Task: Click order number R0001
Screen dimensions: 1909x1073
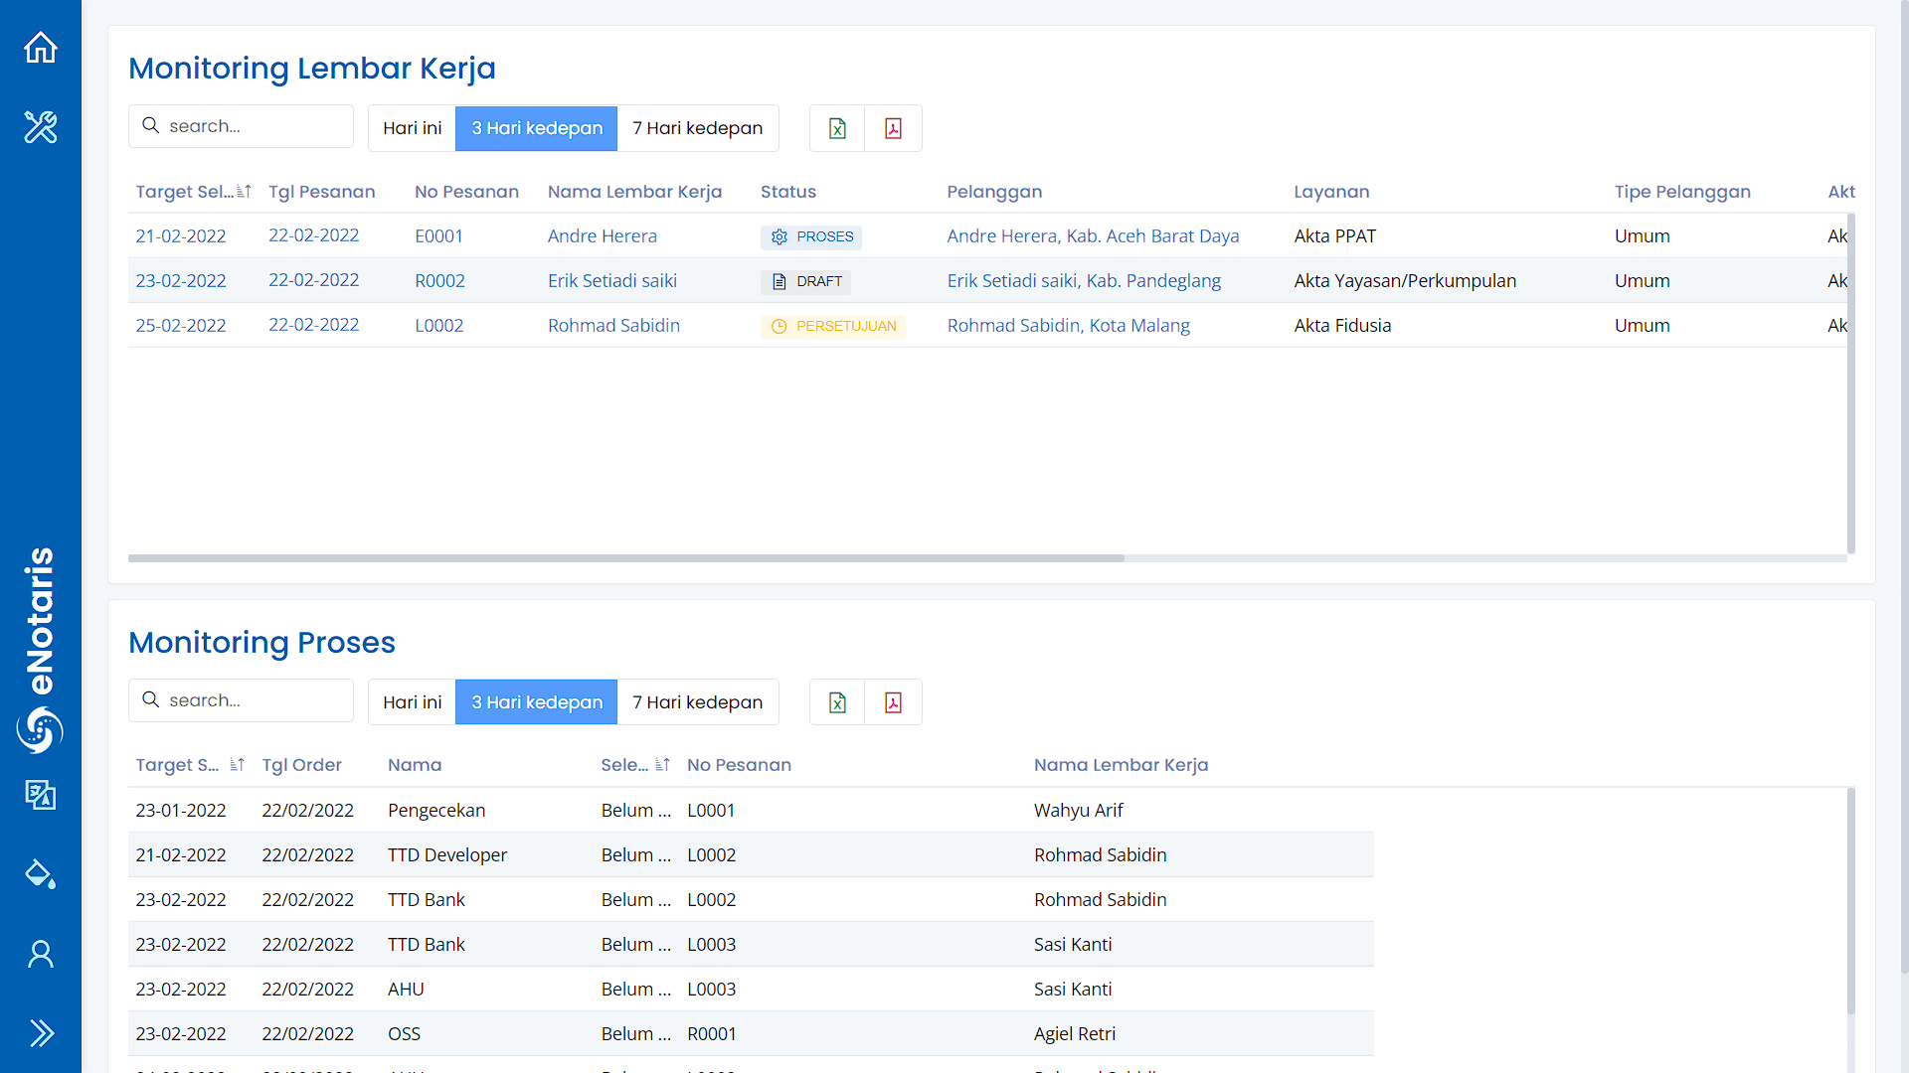Action: [712, 1034]
